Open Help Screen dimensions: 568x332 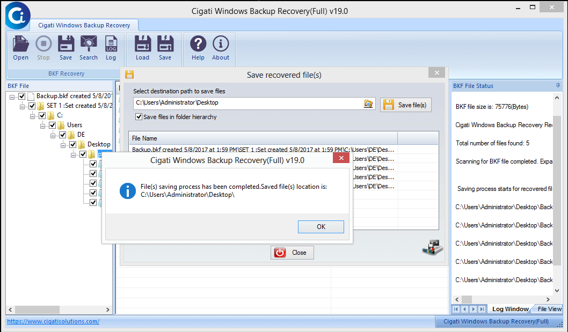click(x=198, y=48)
